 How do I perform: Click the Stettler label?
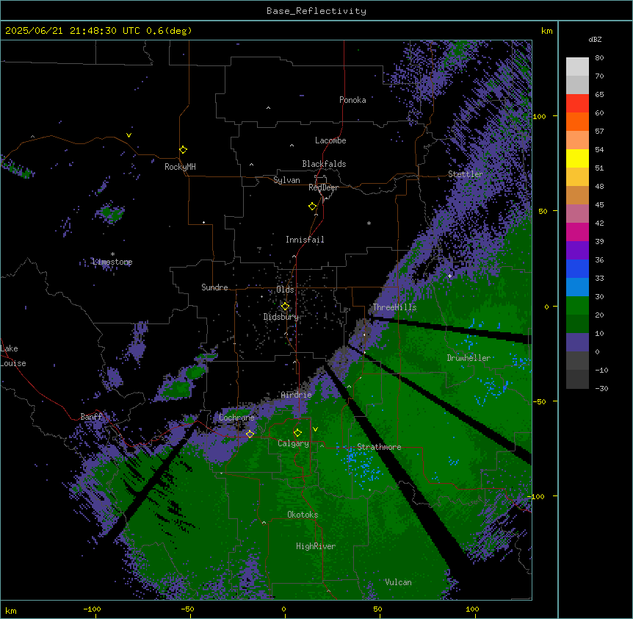point(466,174)
